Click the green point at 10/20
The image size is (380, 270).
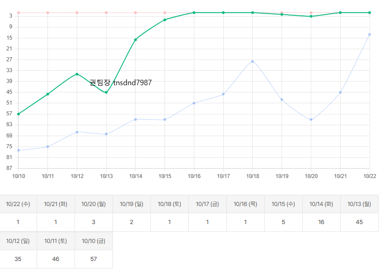(x=311, y=16)
